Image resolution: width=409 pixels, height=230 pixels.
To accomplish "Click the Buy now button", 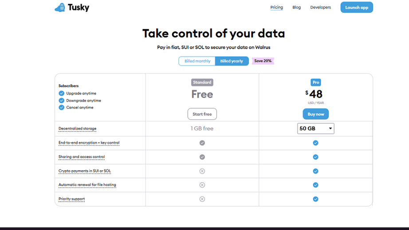I will [x=315, y=114].
